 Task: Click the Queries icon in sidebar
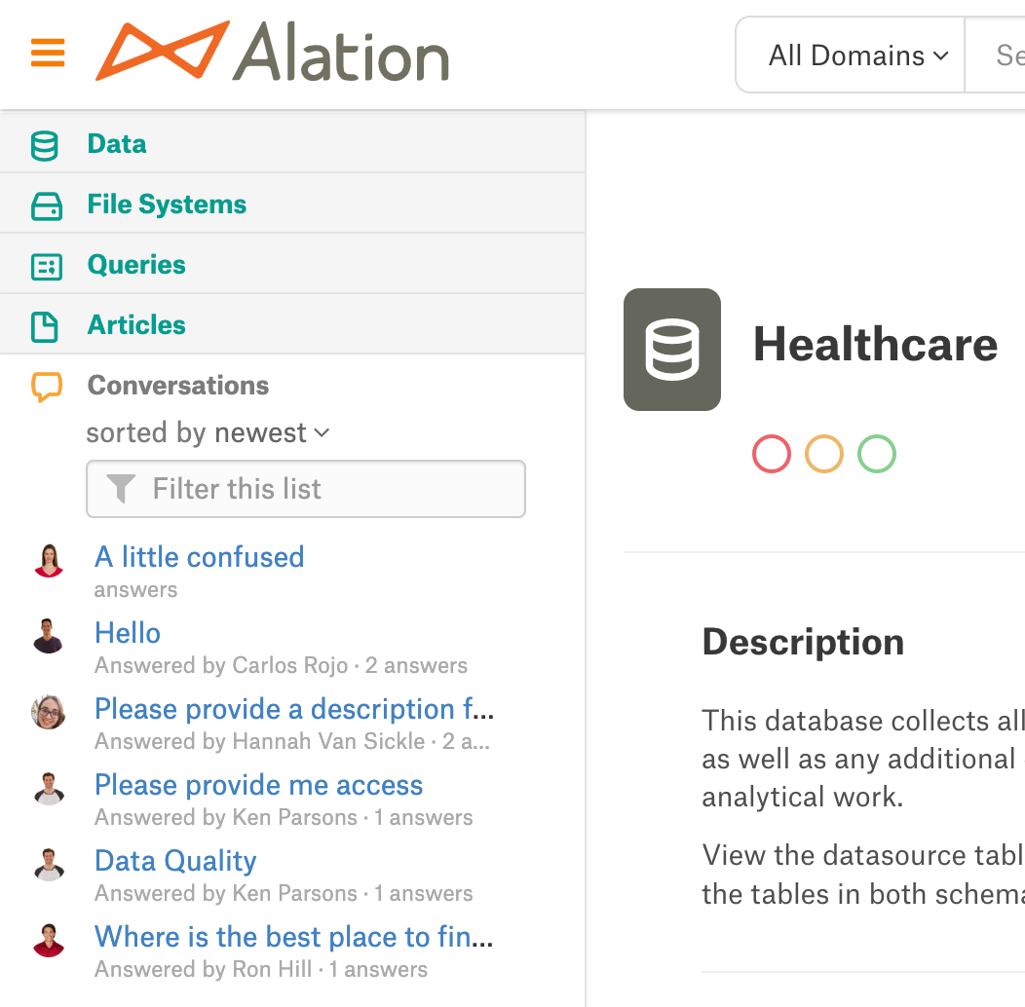(x=47, y=267)
